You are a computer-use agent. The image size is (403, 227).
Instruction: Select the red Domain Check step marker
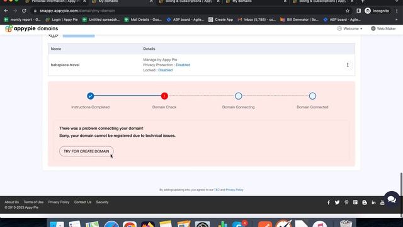[x=164, y=96]
